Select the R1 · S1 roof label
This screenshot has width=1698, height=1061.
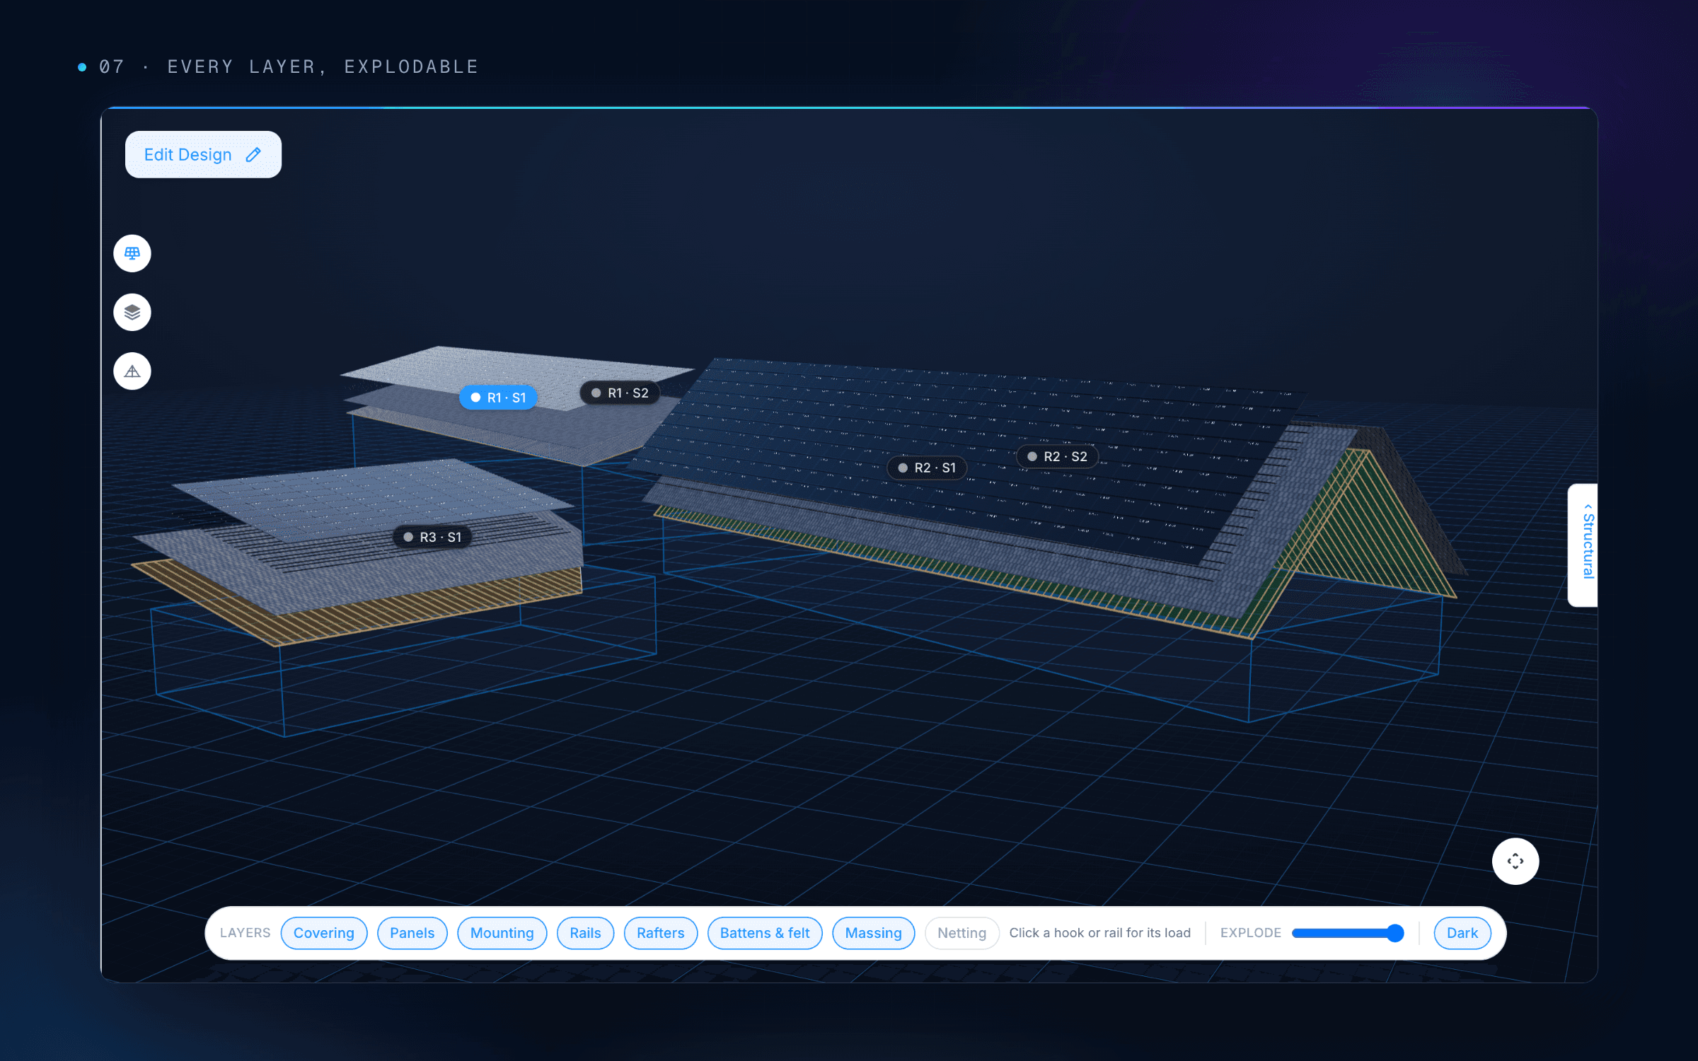tap(499, 398)
